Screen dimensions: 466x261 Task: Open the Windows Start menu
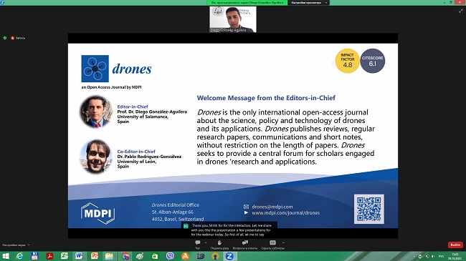[6, 256]
